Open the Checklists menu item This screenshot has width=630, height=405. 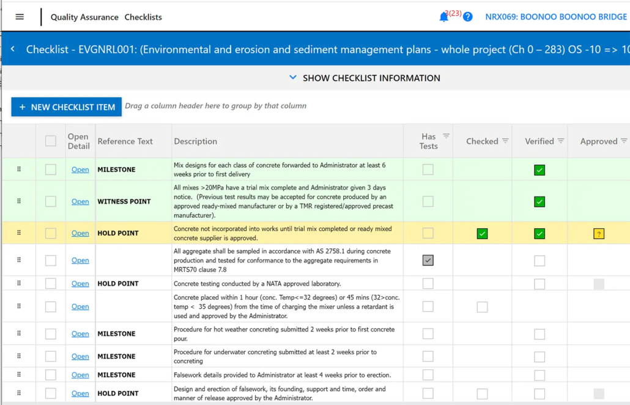(x=143, y=17)
